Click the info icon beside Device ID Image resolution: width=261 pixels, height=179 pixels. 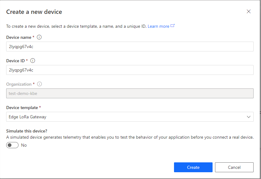pyautogui.click(x=33, y=61)
